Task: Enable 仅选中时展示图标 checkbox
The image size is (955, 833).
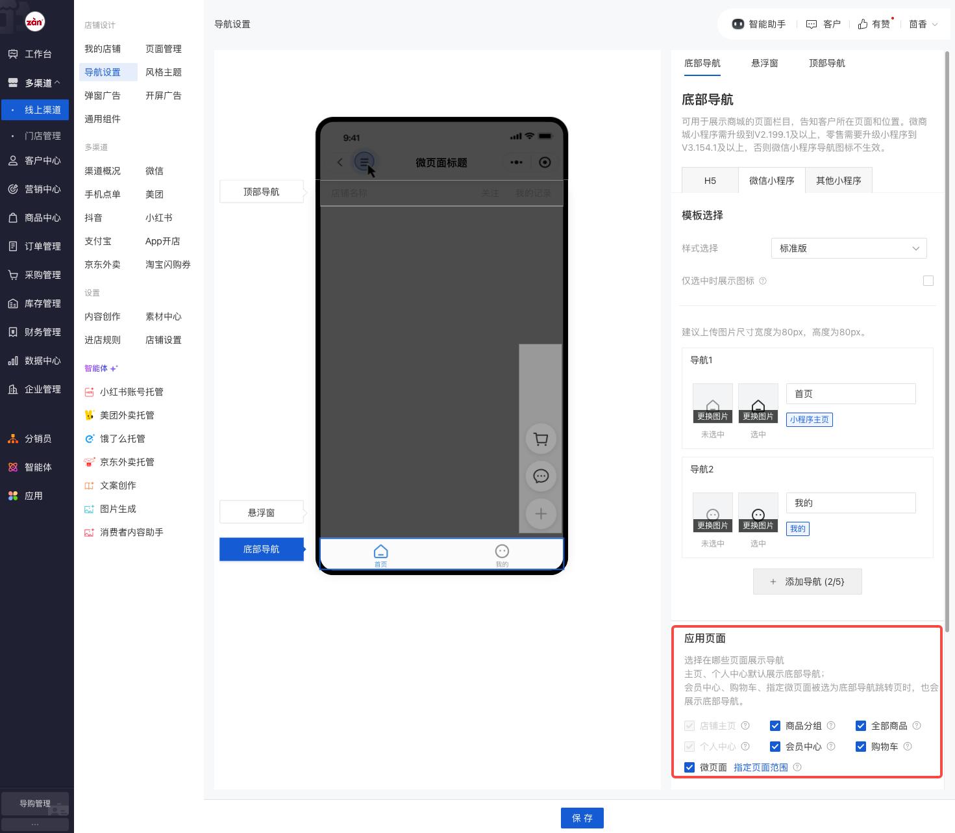Action: (928, 281)
